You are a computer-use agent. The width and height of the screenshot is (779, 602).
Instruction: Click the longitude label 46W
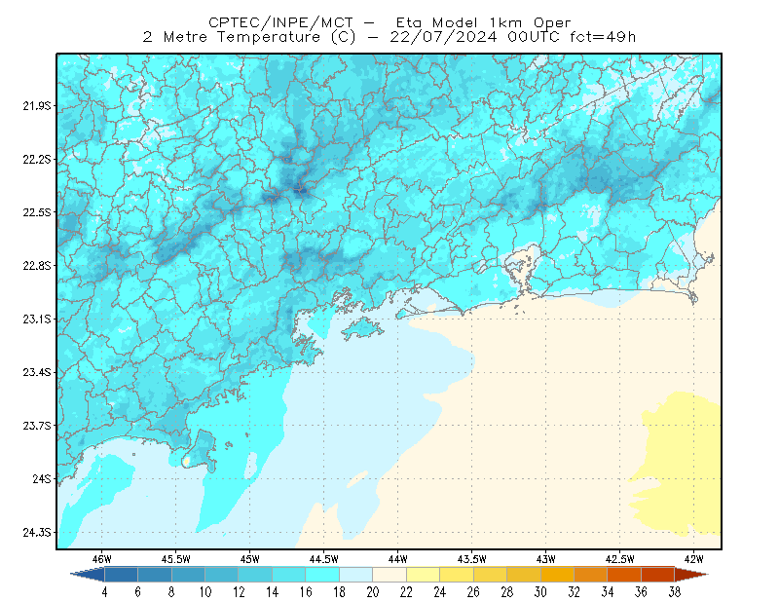tap(102, 559)
